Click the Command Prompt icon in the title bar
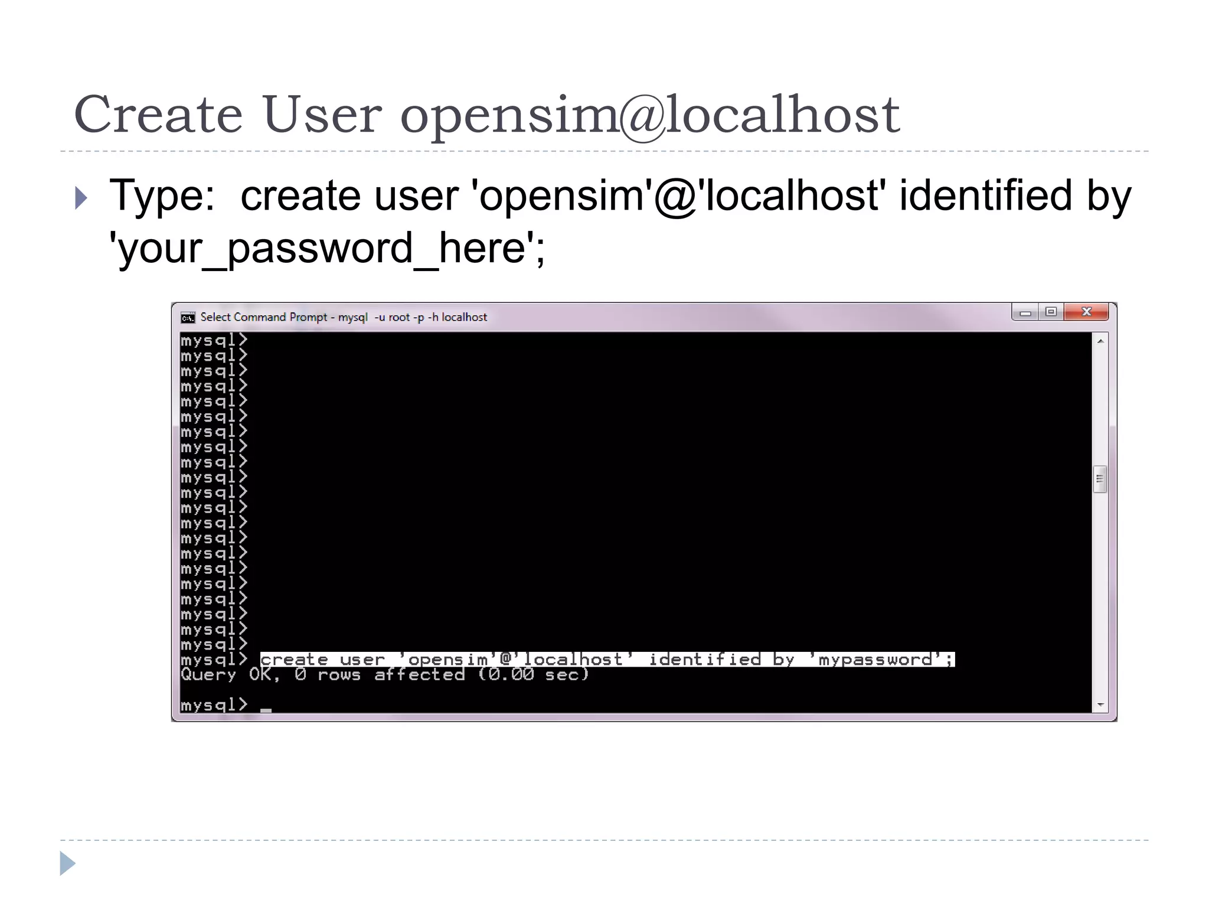The height and width of the screenshot is (907, 1209). pos(188,318)
